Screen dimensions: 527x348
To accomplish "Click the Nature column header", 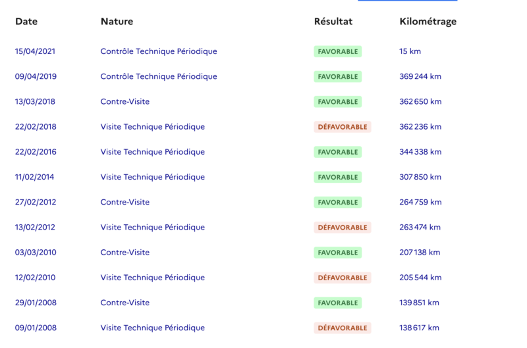I will pos(117,22).
